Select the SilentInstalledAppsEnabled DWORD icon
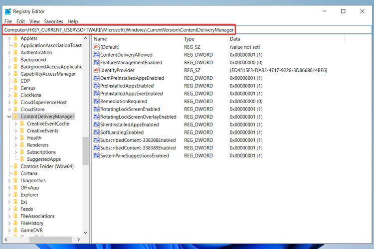The height and width of the screenshot is (249, 374). (x=96, y=124)
